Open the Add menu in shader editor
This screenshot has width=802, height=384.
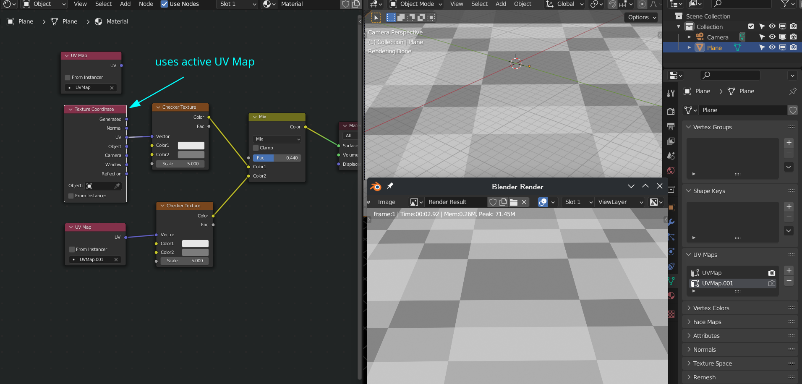pyautogui.click(x=125, y=4)
